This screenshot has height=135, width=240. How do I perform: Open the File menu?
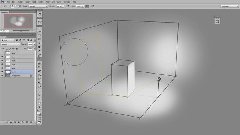[x=8, y=2]
